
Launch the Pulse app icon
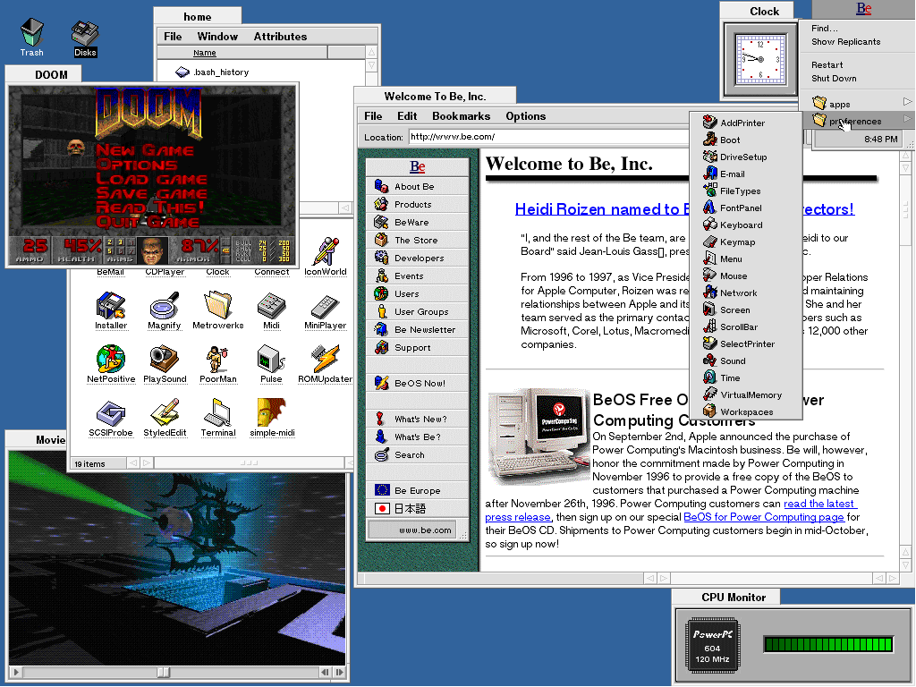[x=271, y=365]
